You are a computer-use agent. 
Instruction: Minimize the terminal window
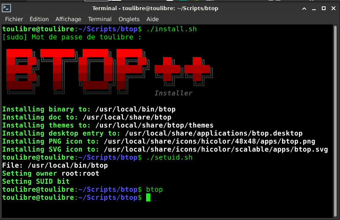pyautogui.click(x=314, y=9)
